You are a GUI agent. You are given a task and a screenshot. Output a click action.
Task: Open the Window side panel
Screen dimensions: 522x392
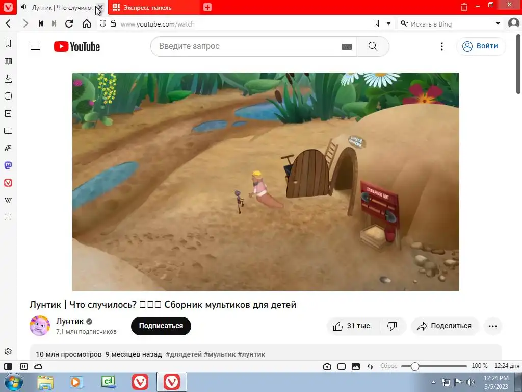pos(8,131)
